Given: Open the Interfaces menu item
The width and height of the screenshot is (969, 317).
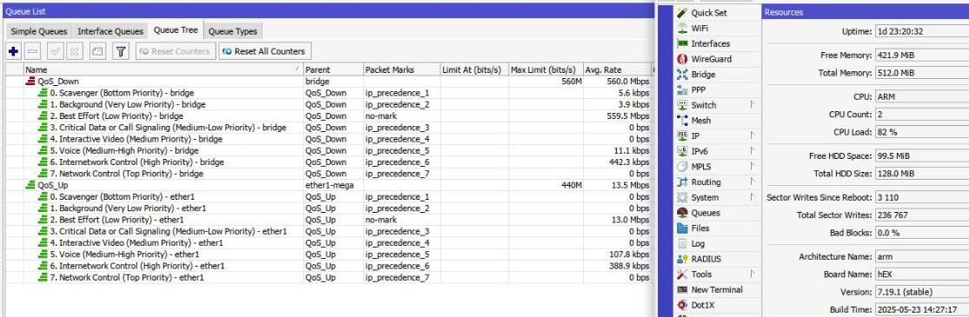Looking at the screenshot, I should click(710, 44).
